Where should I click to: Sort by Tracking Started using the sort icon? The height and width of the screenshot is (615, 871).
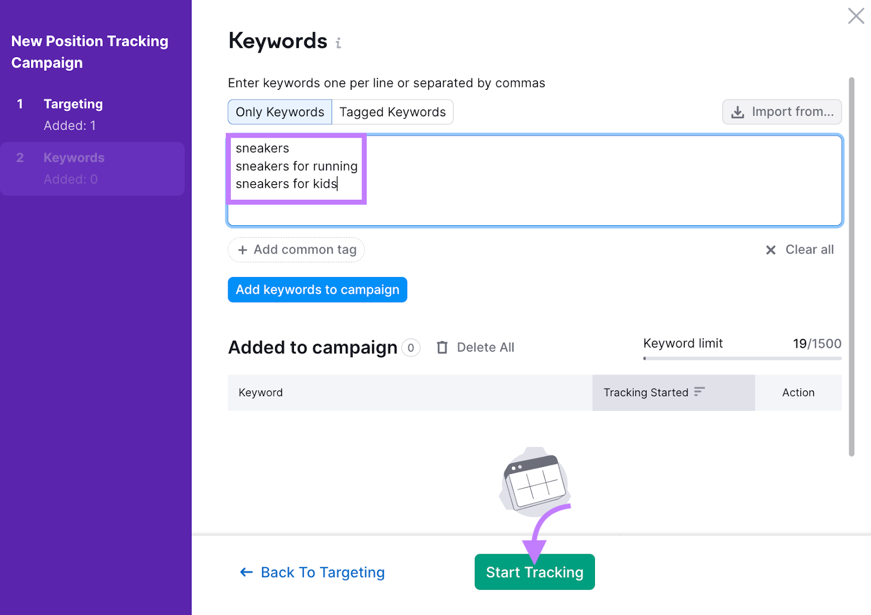pos(700,392)
